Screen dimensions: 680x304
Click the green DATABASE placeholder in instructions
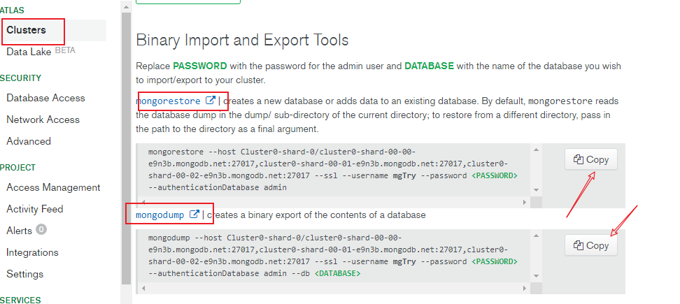(430, 66)
